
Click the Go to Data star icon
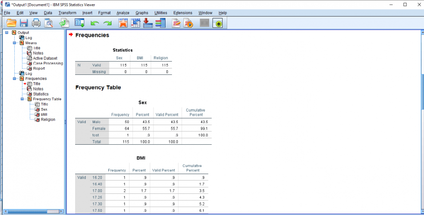[x=123, y=23]
